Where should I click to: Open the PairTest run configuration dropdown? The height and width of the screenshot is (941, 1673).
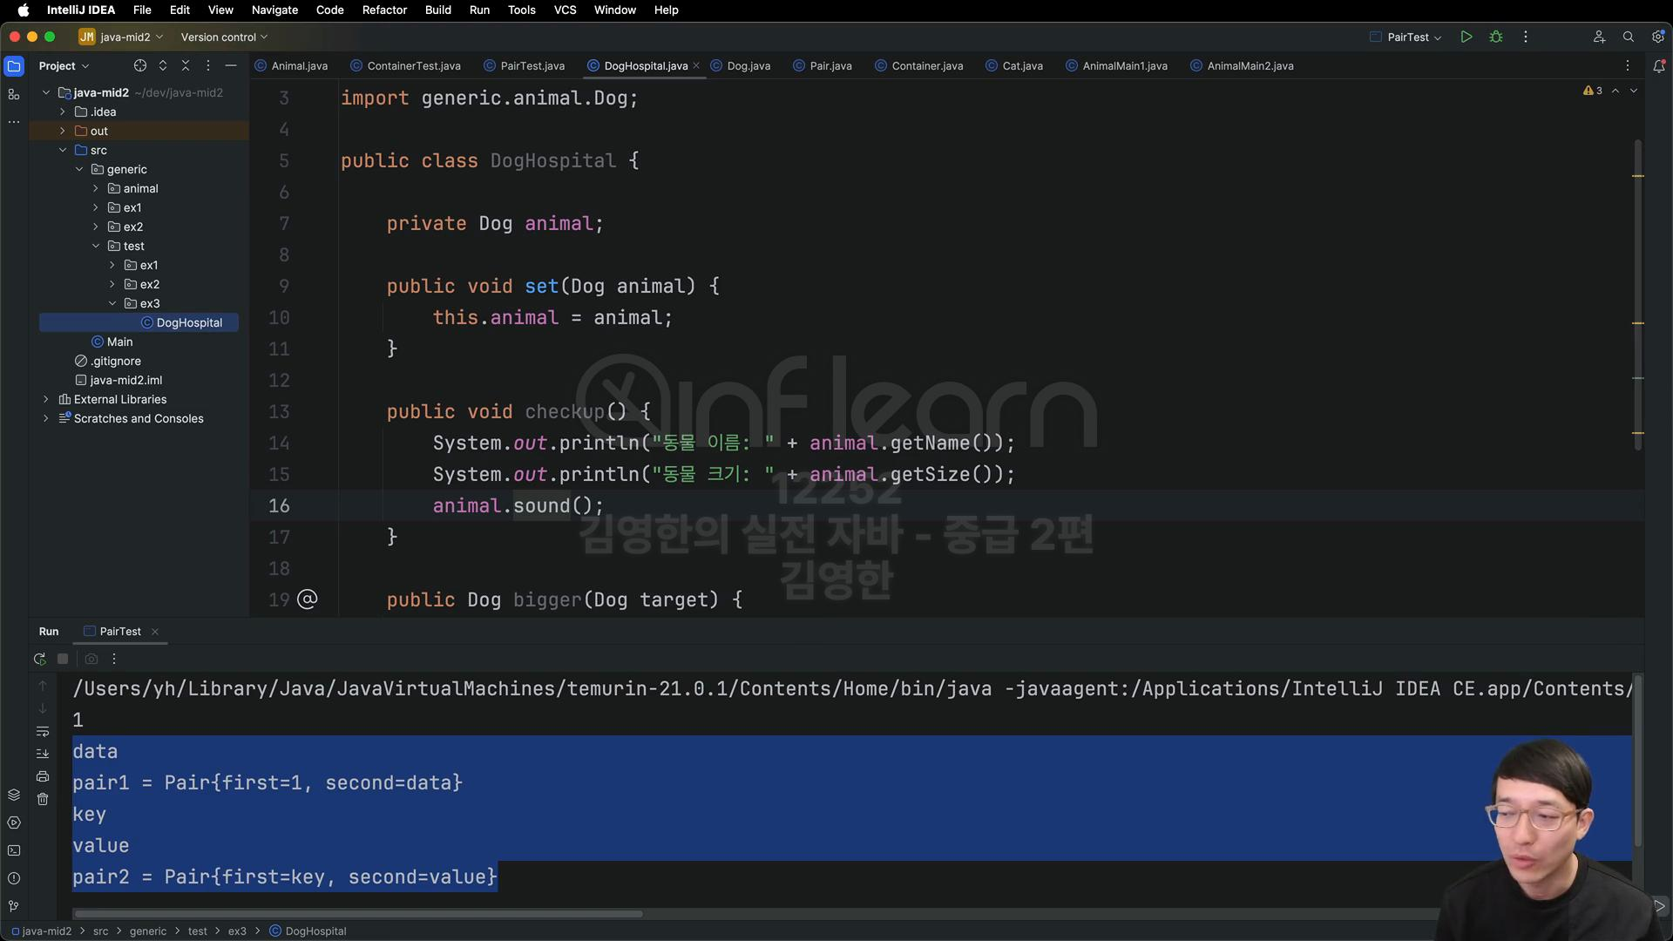(x=1406, y=37)
